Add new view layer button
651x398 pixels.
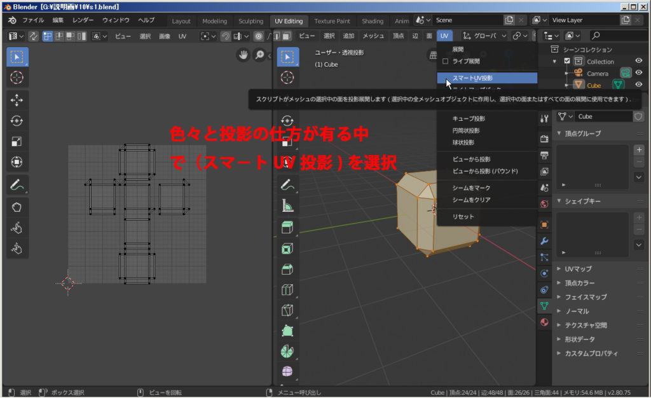(626, 20)
